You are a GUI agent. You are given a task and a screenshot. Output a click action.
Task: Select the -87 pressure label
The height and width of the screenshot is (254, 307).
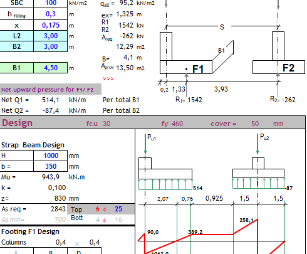coord(289,188)
